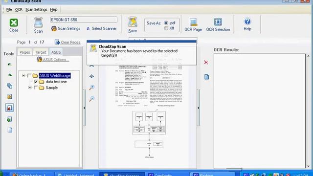This screenshot has height=176, width=313.
Task: Save the document using the Save icon
Action: coord(133,22)
